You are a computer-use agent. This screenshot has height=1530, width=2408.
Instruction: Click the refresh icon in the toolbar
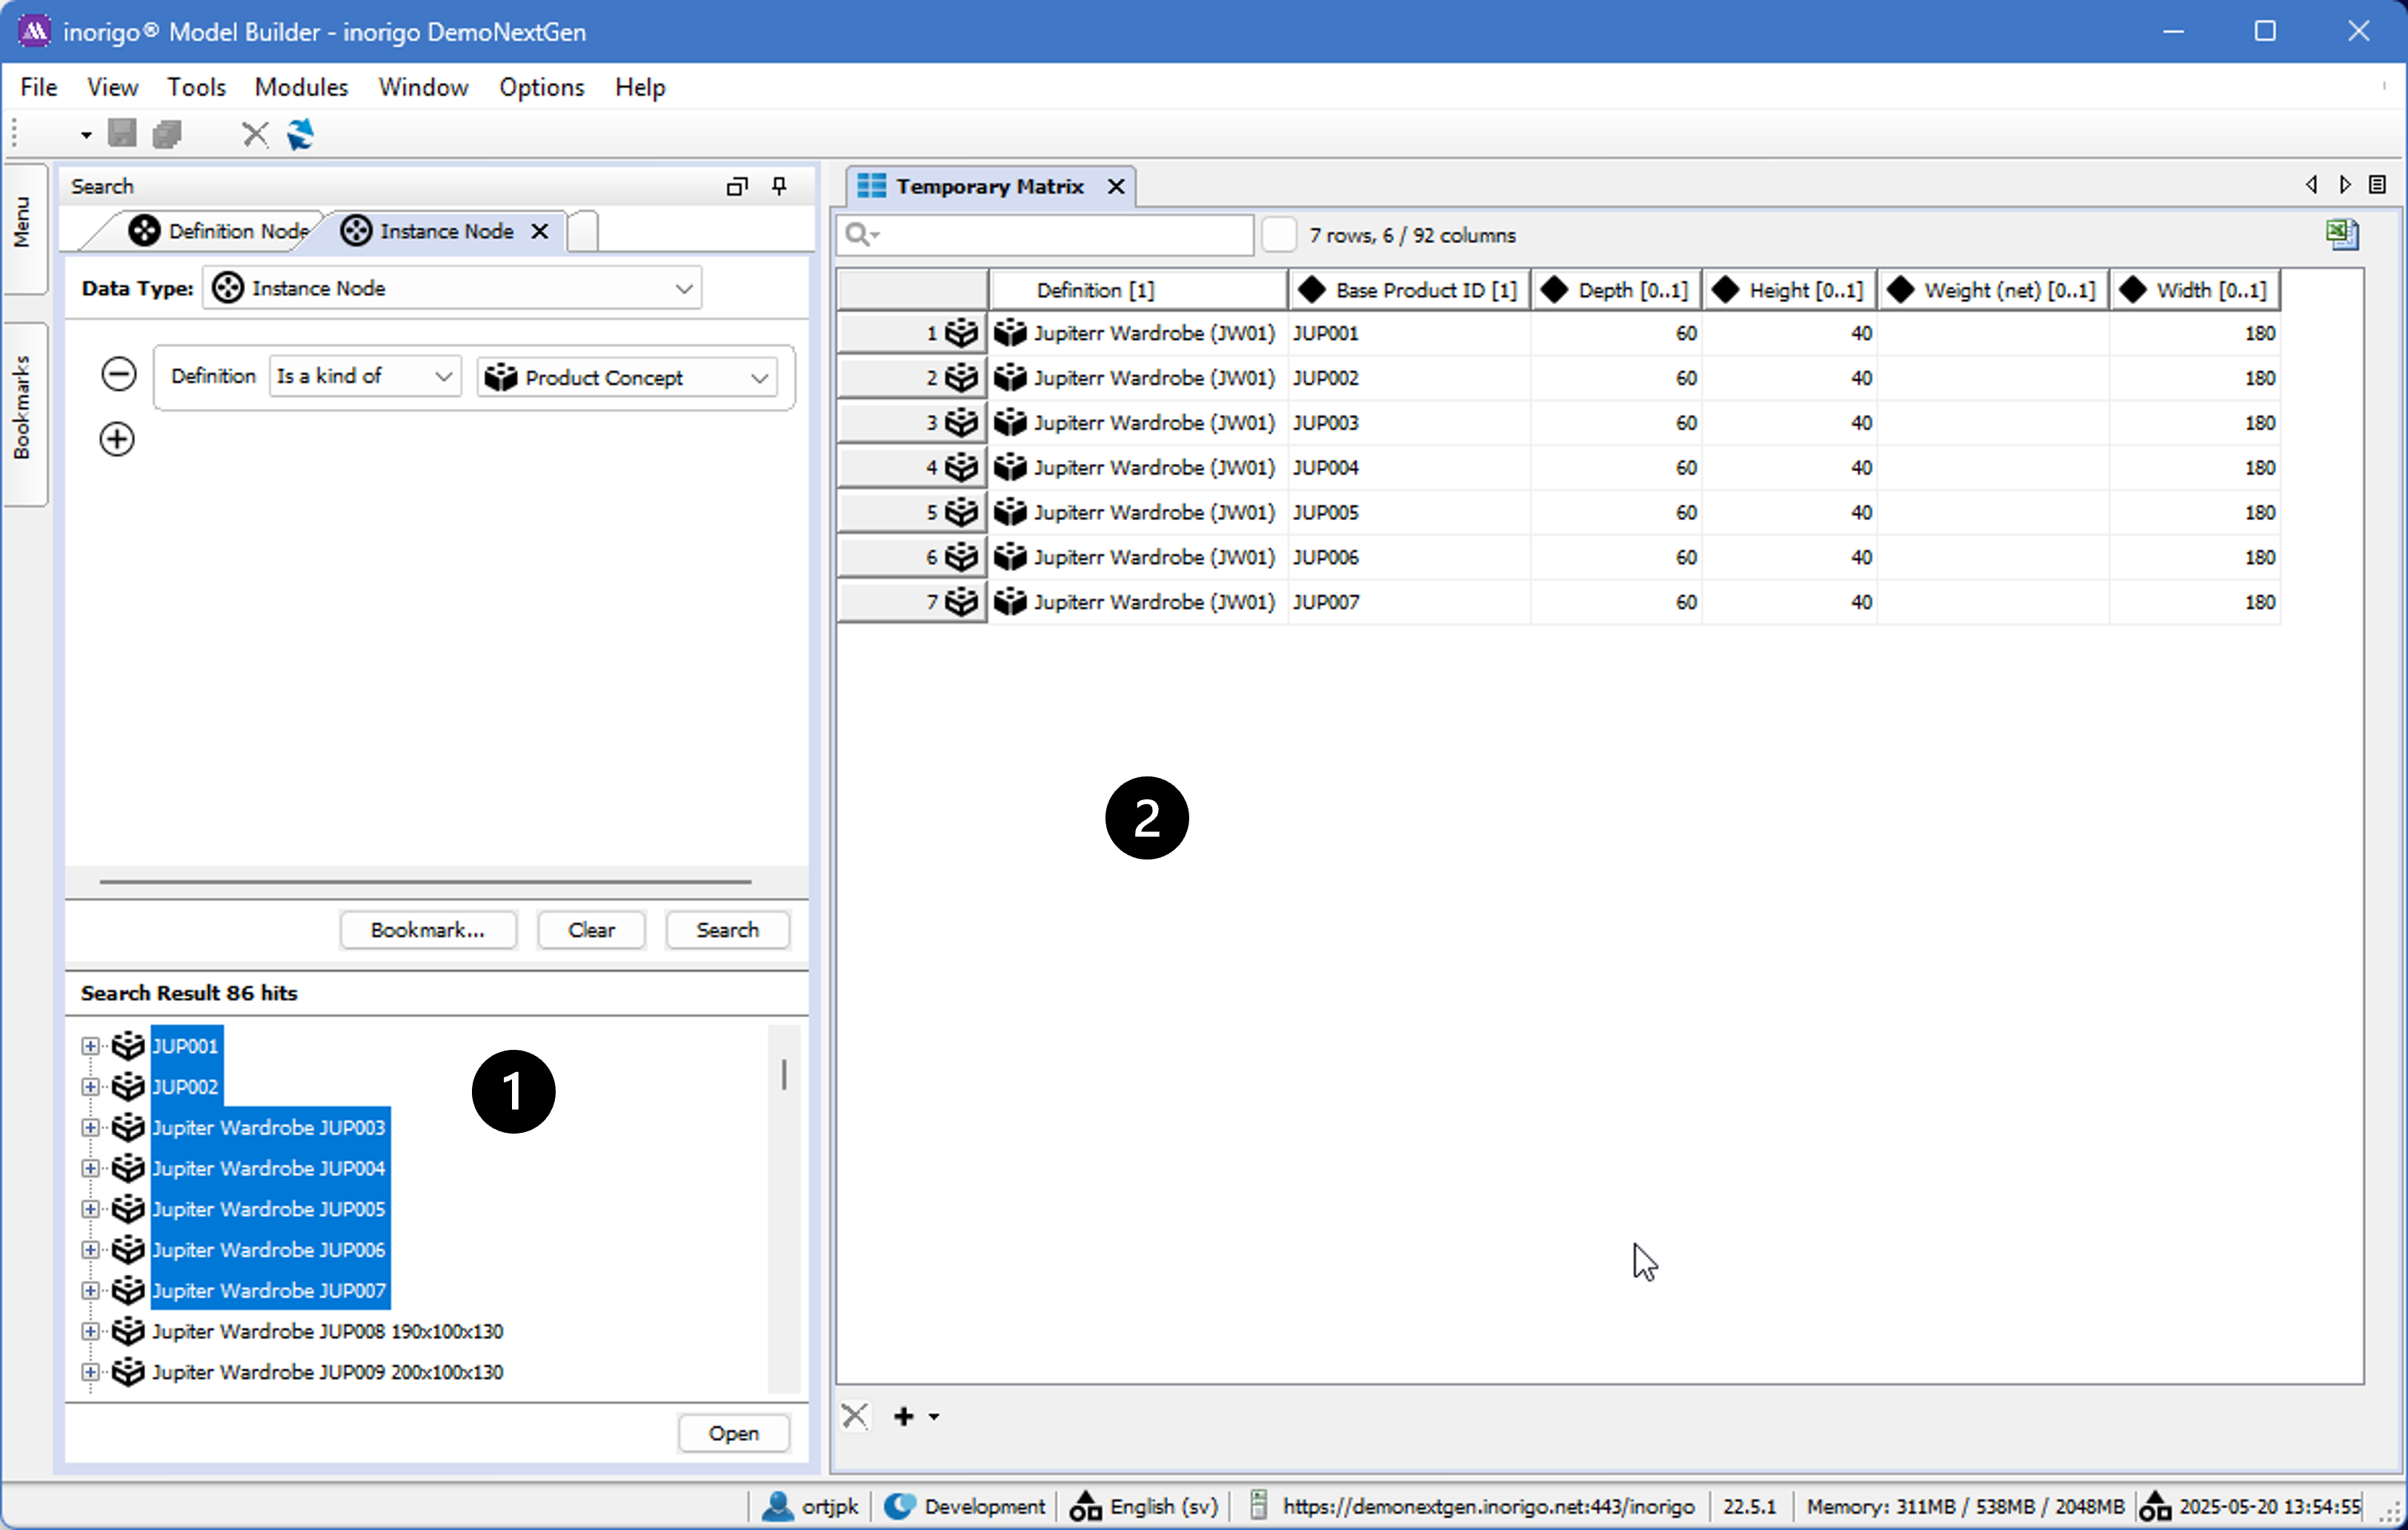pyautogui.click(x=300, y=134)
